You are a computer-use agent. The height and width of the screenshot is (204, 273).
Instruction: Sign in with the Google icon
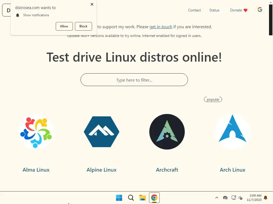click(260, 10)
